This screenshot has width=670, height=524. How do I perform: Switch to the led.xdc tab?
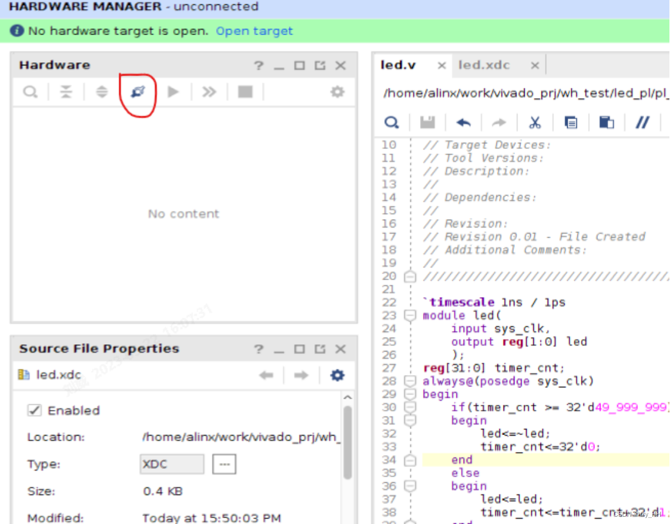[484, 65]
